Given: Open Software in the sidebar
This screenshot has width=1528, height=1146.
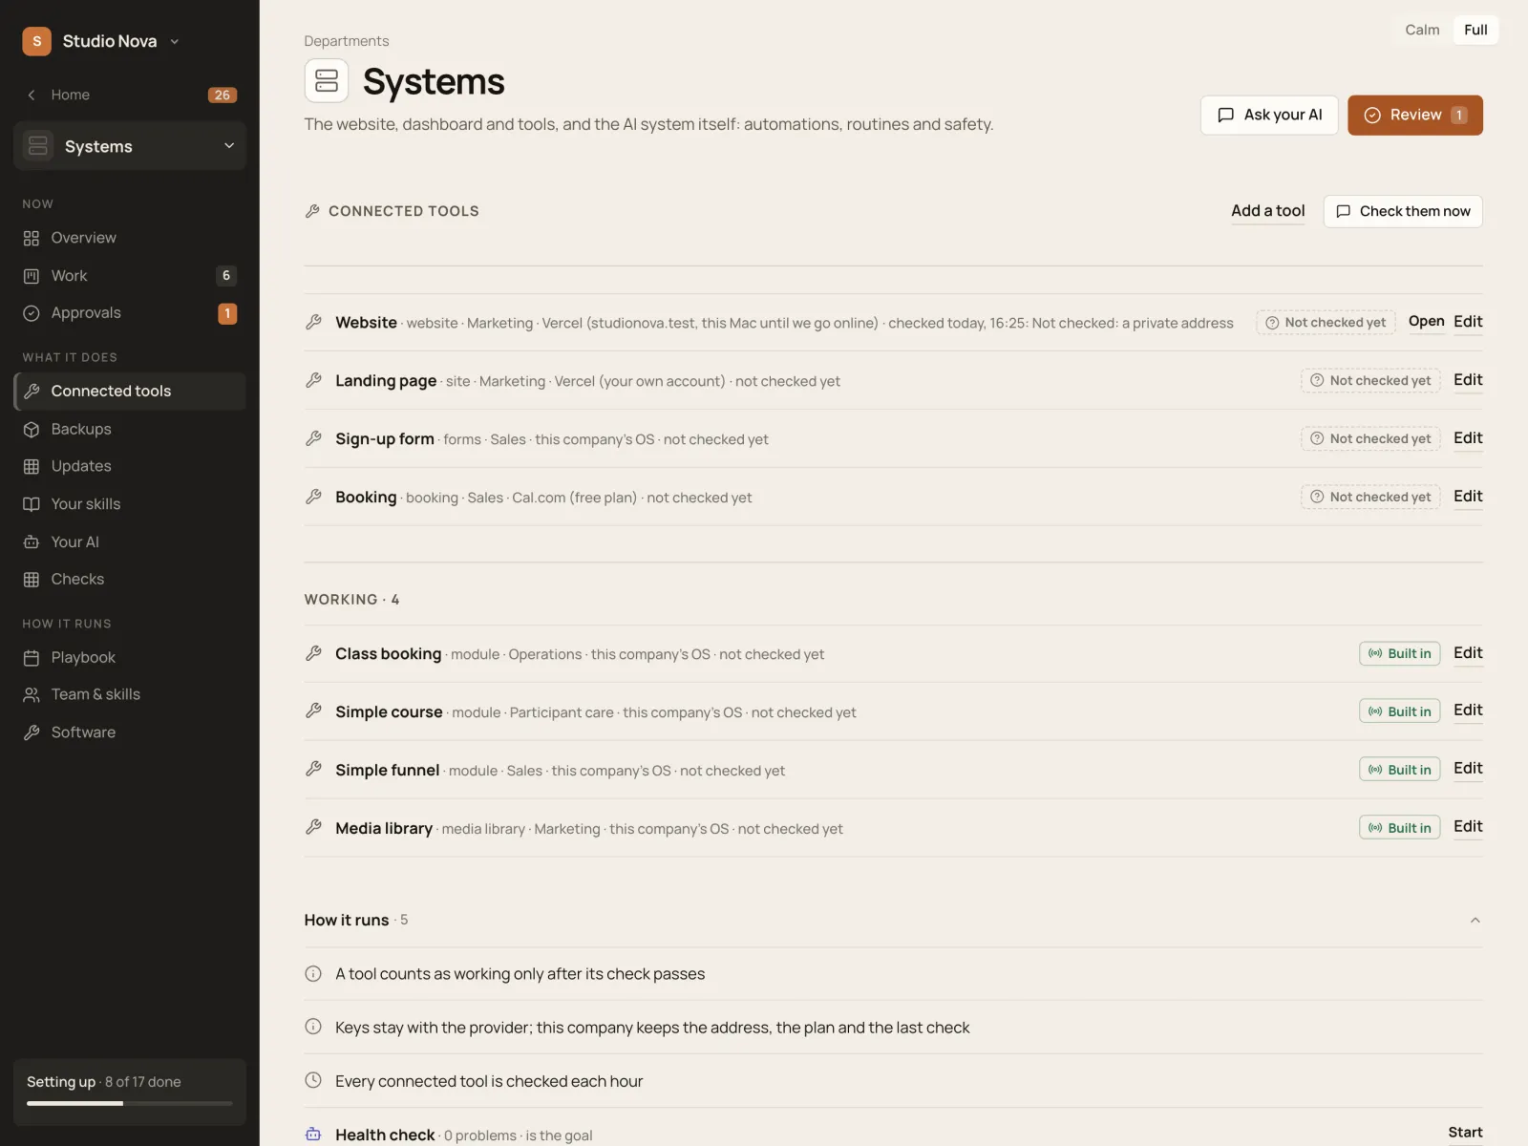Looking at the screenshot, I should [x=130, y=732].
